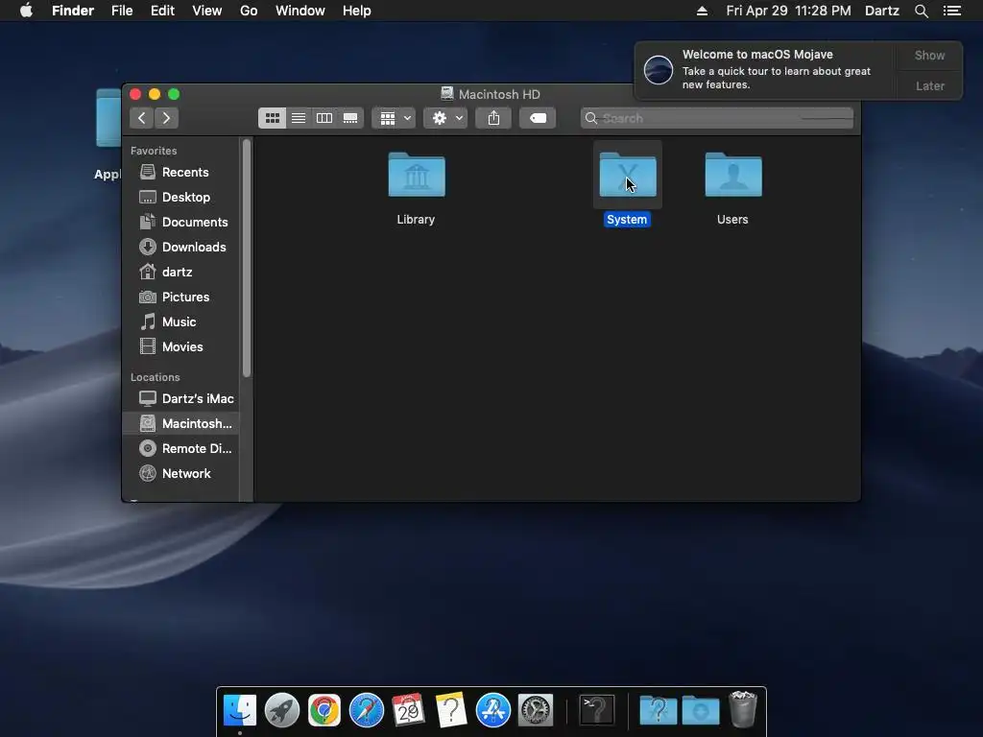Go forward in Finder history
Viewport: 983px width, 737px height.
pos(166,118)
